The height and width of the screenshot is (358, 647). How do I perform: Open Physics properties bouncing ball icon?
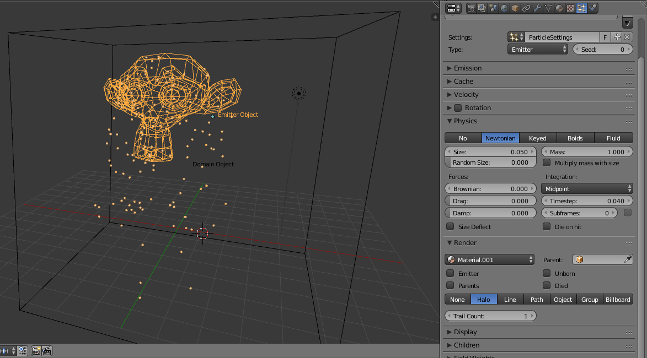click(592, 8)
